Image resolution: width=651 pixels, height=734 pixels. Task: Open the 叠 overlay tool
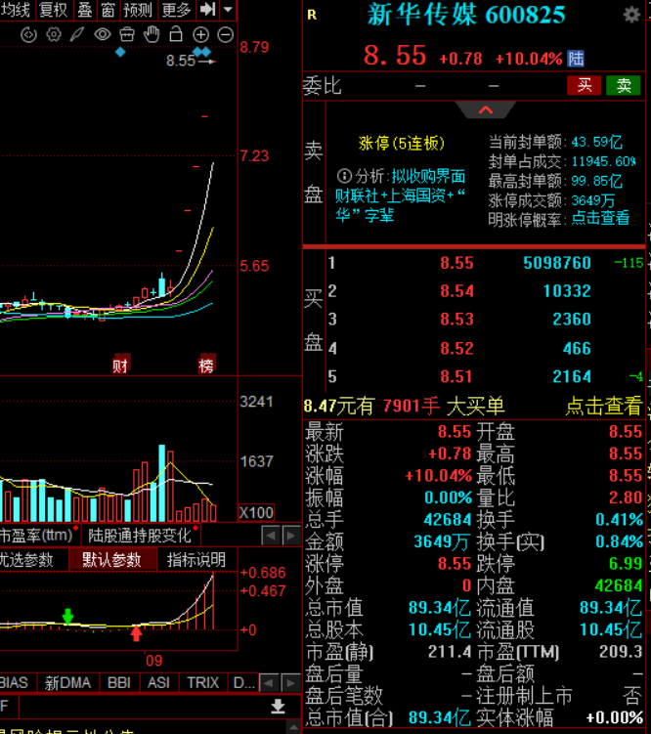pyautogui.click(x=85, y=10)
